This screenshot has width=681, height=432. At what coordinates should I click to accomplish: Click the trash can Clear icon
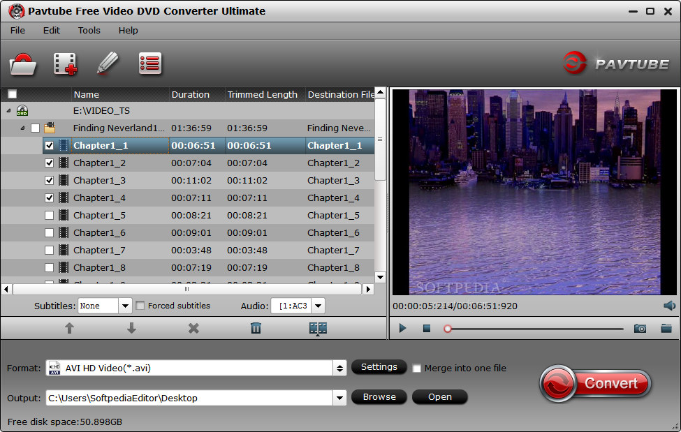pos(256,328)
